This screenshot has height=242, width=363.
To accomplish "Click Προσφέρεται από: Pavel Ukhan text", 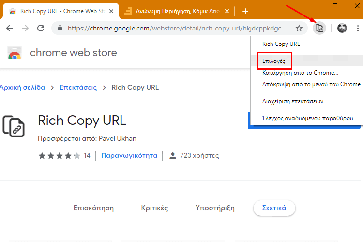I will coord(87,138).
